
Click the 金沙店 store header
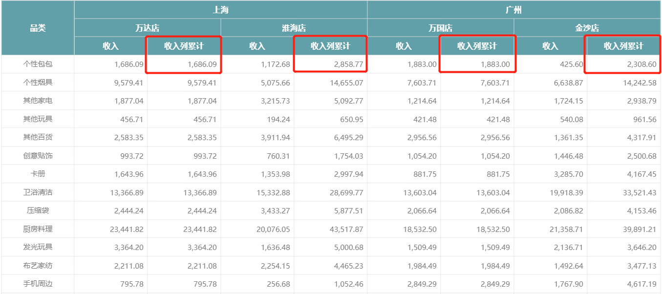pyautogui.click(x=587, y=28)
